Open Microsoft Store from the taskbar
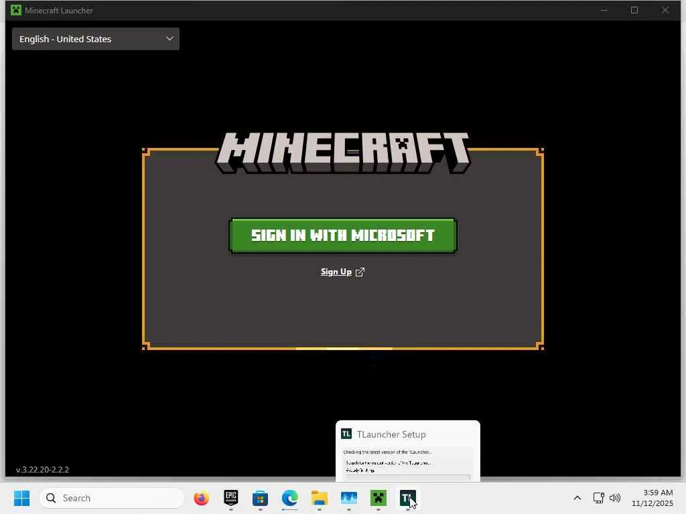686x514 pixels. tap(261, 498)
